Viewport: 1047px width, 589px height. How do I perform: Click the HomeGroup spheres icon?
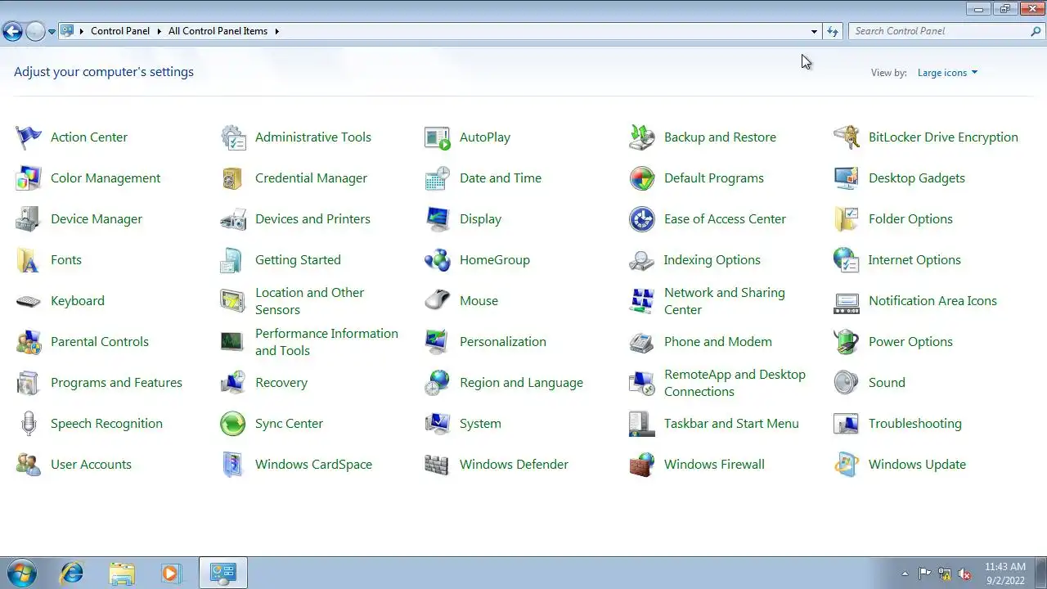pos(438,260)
